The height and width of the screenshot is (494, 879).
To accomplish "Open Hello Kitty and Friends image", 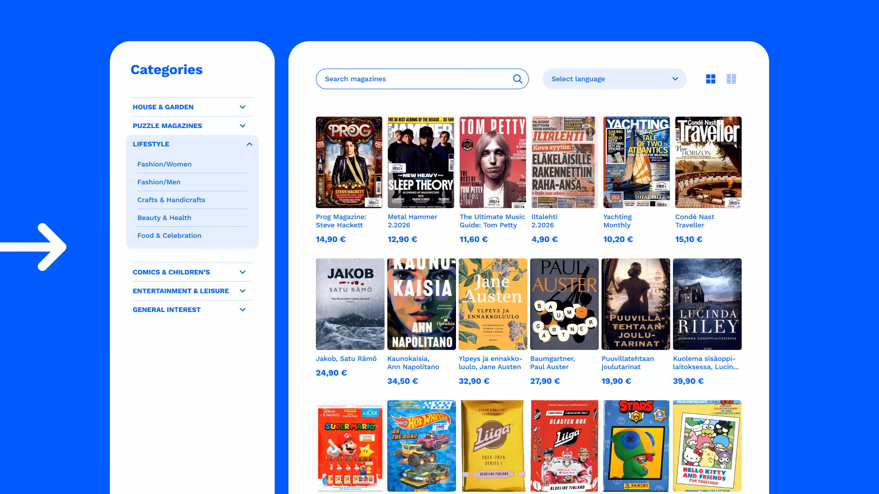I will click(x=707, y=446).
